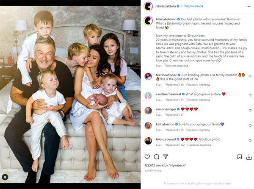Share the post with the paper plane icon
The height and width of the screenshot is (189, 254).
coord(166,157)
